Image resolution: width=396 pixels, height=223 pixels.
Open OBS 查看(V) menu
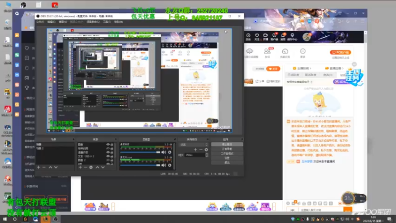pos(63,22)
